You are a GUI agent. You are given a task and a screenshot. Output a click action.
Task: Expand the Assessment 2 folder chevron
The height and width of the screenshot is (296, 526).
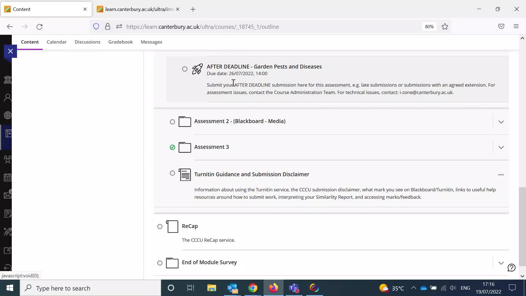[501, 122]
